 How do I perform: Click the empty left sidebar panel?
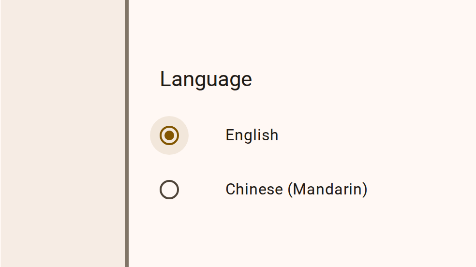[62, 133]
